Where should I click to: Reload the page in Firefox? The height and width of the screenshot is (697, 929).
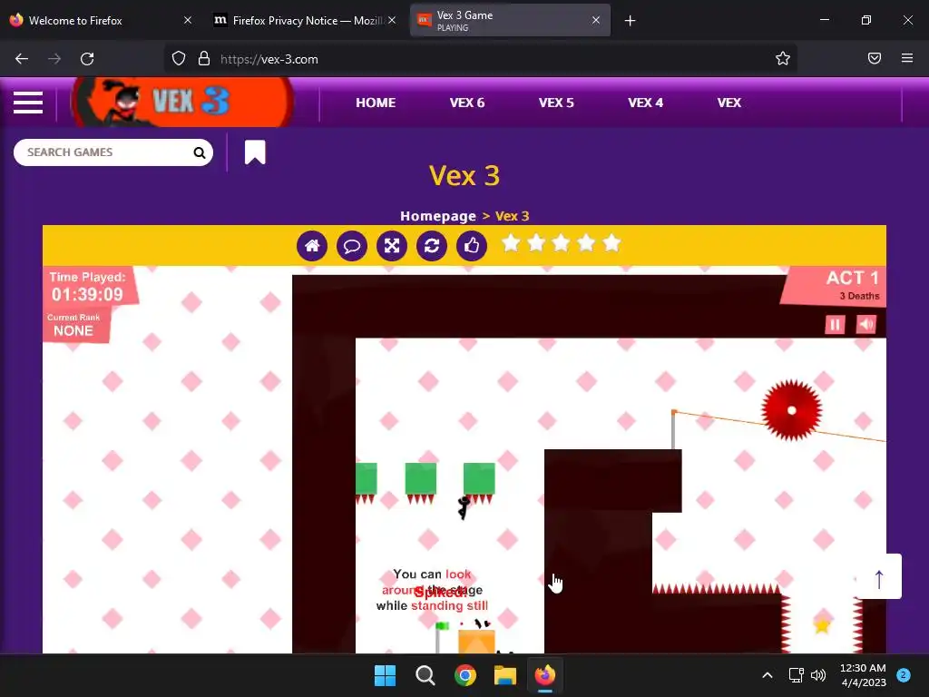coord(87,59)
